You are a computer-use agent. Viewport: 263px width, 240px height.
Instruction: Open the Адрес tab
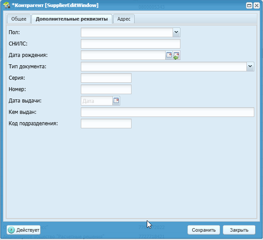click(124, 19)
